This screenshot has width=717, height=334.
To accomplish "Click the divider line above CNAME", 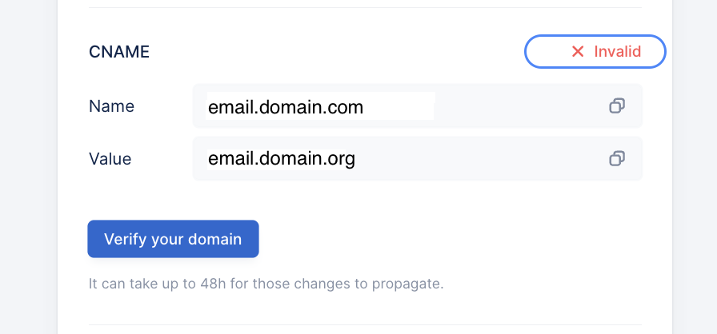I will click(365, 7).
